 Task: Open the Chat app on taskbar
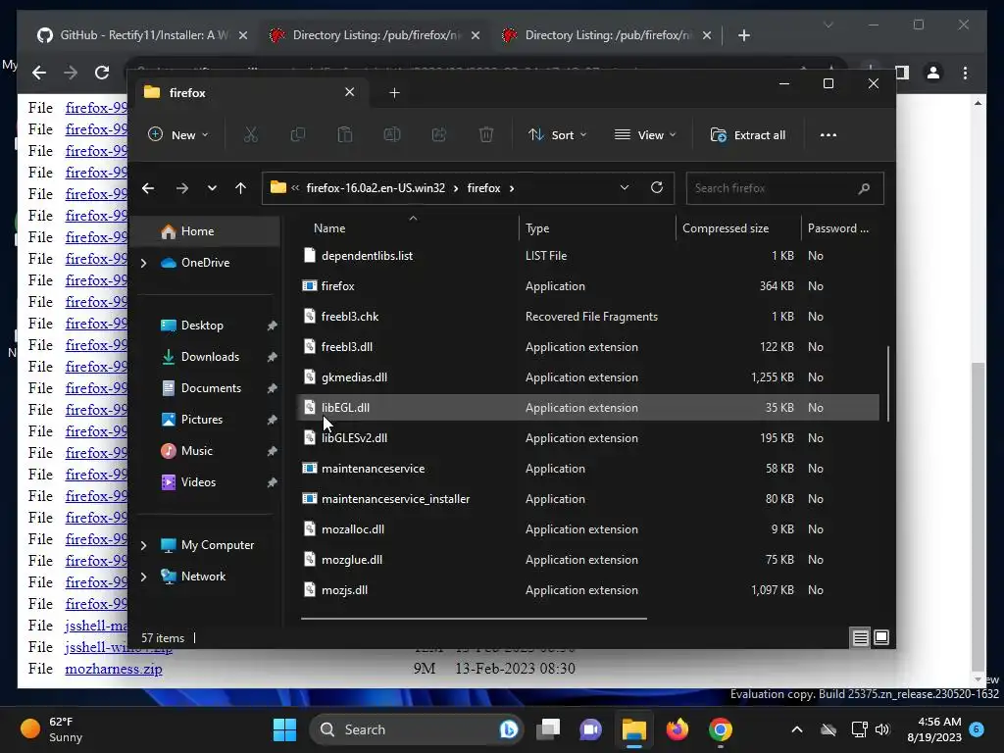click(590, 729)
